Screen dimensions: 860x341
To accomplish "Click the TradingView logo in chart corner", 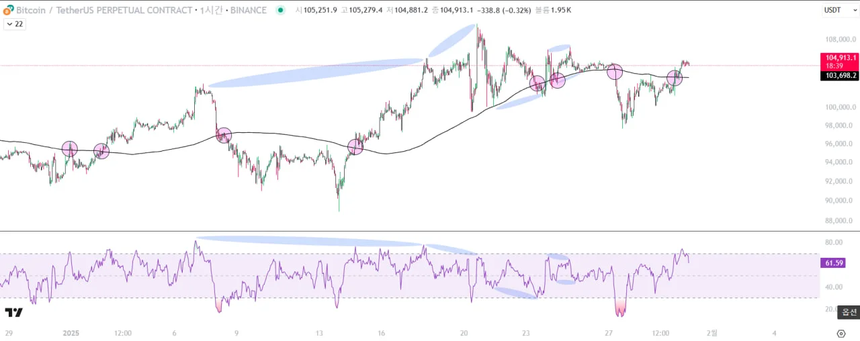I will [x=13, y=313].
